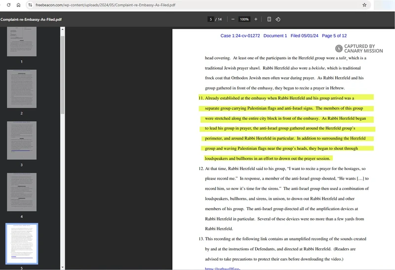The image size is (395, 270).
Task: Click the sidebar scrollbar down arrow
Action: (63, 267)
